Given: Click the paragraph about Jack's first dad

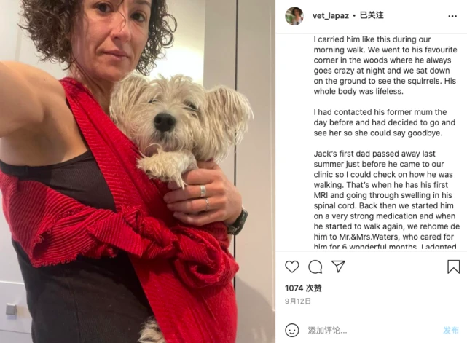Looking at the screenshot, I should 387,200.
